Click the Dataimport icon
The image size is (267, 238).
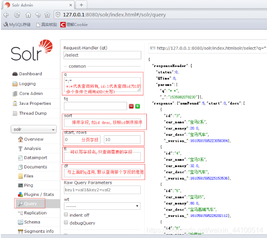tap(21, 158)
